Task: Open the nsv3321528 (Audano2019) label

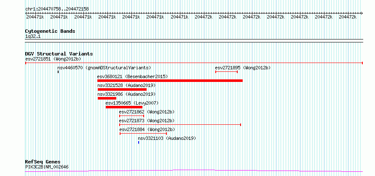Action: (126, 85)
